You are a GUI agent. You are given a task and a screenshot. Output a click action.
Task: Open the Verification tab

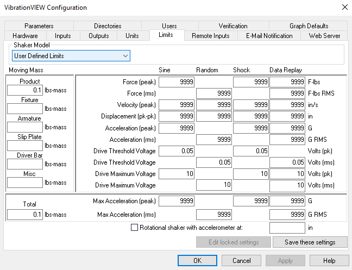pyautogui.click(x=233, y=26)
